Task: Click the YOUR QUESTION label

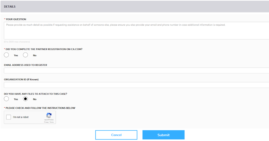Action: pos(16,19)
